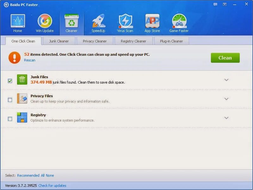Open the feedback speech bubble icon
The image size is (253, 190).
[x=215, y=4]
